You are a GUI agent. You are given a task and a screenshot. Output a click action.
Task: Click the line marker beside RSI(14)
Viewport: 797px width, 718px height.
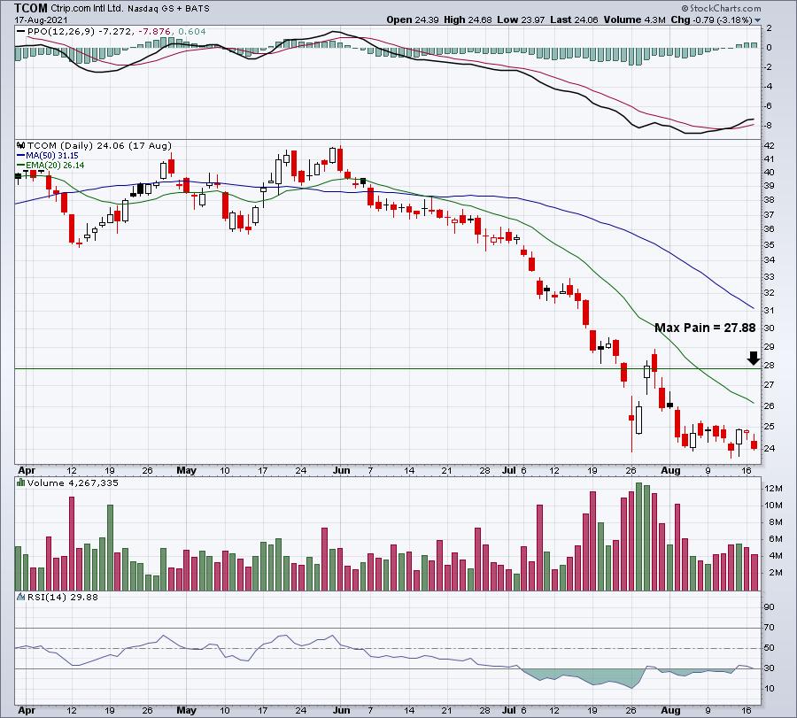[19, 599]
